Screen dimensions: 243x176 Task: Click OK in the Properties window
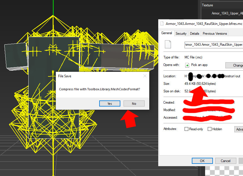point(202,161)
